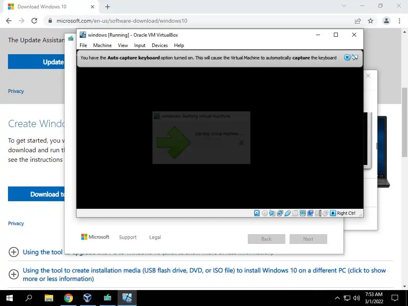
Task: Close the Download Windows 10 tab
Action: coord(92,7)
